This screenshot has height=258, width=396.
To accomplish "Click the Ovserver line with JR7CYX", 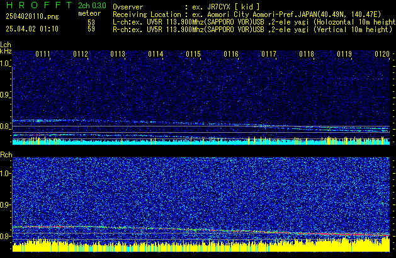I will click(x=186, y=7).
